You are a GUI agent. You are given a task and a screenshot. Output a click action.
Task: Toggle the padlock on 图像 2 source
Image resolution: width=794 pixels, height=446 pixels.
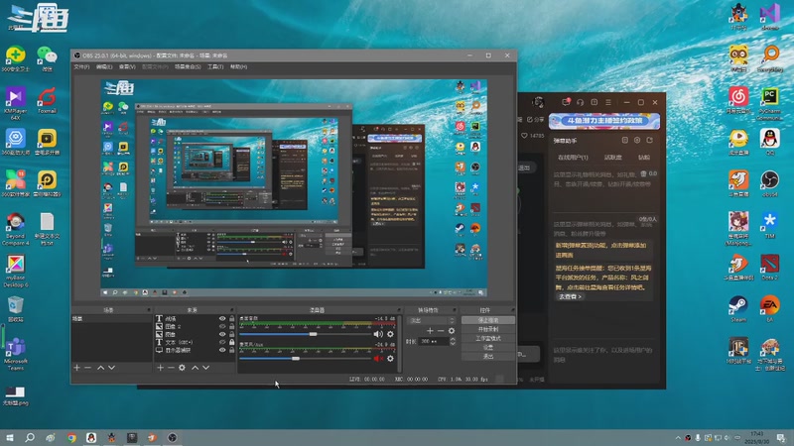coord(232,327)
